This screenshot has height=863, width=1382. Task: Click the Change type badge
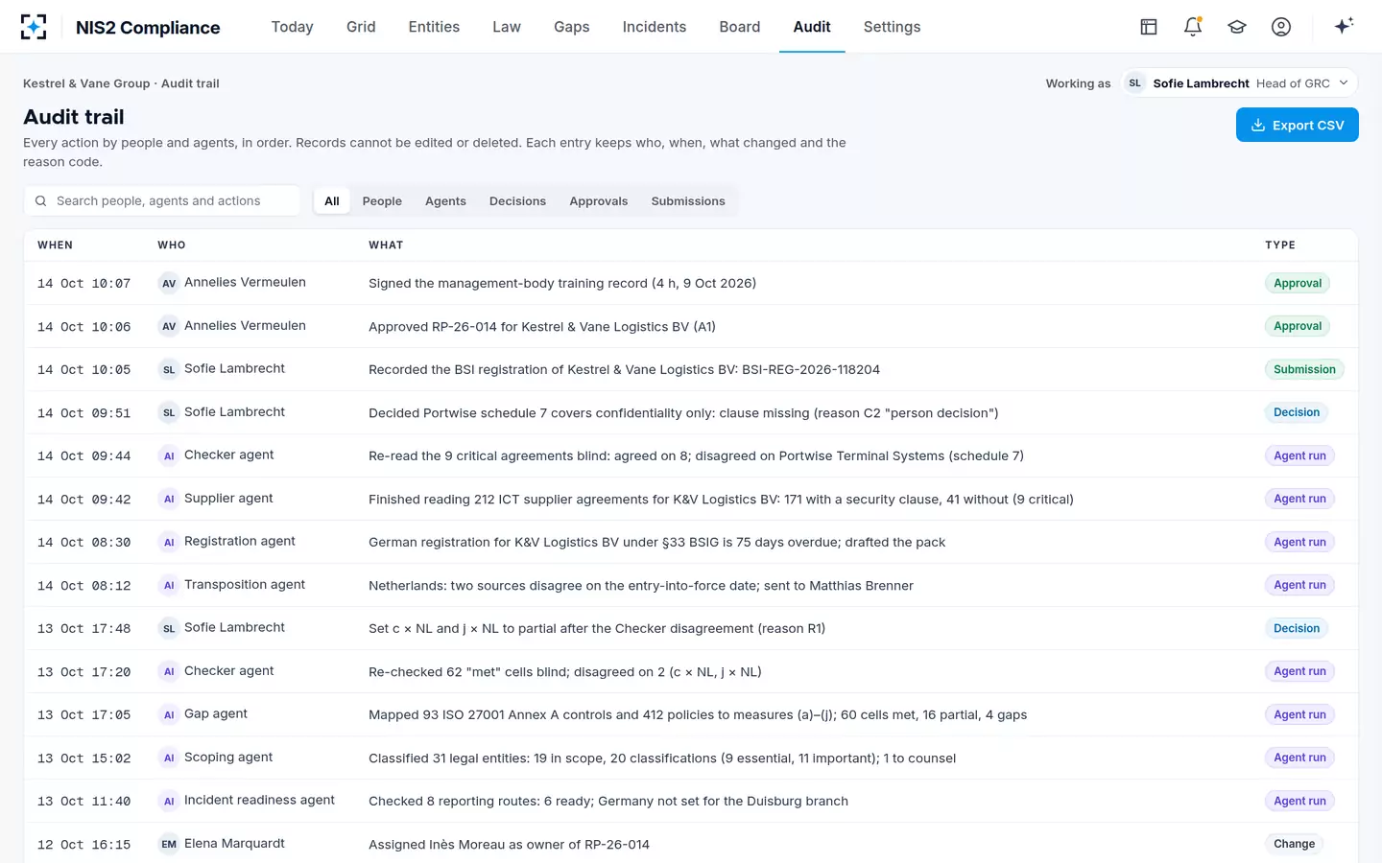click(x=1295, y=844)
